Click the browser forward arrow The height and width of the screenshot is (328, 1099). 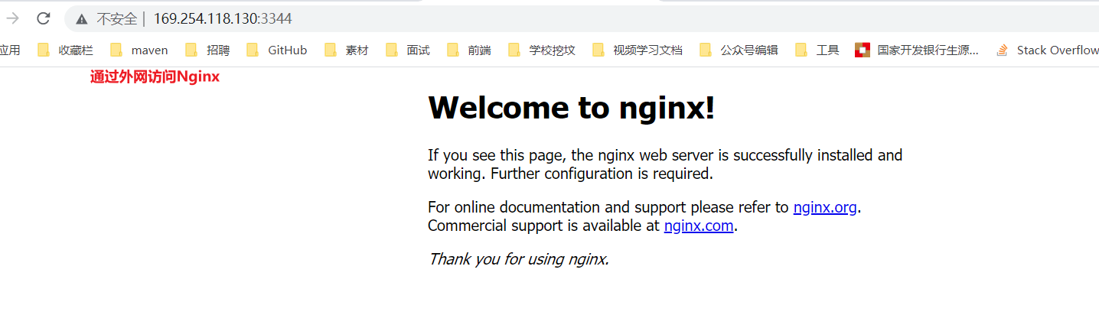(11, 18)
